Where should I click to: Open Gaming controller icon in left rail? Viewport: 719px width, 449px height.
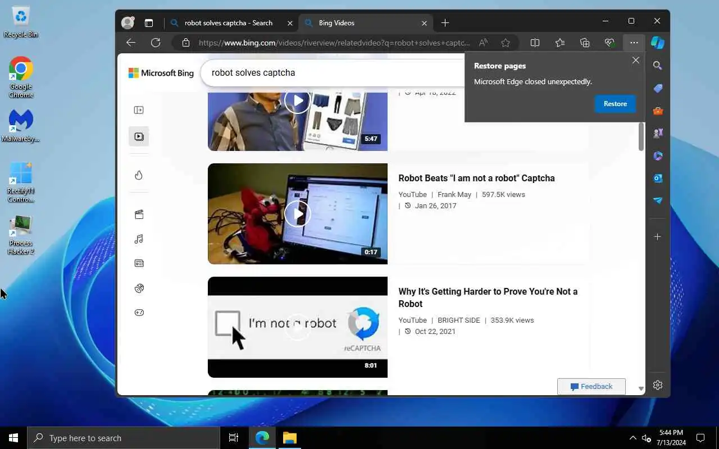pos(139,313)
